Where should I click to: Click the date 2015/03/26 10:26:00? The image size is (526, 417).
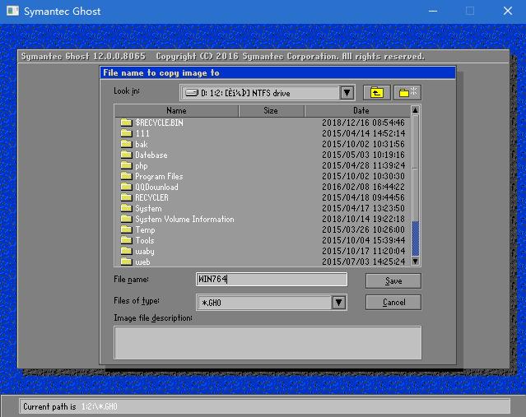click(x=363, y=229)
